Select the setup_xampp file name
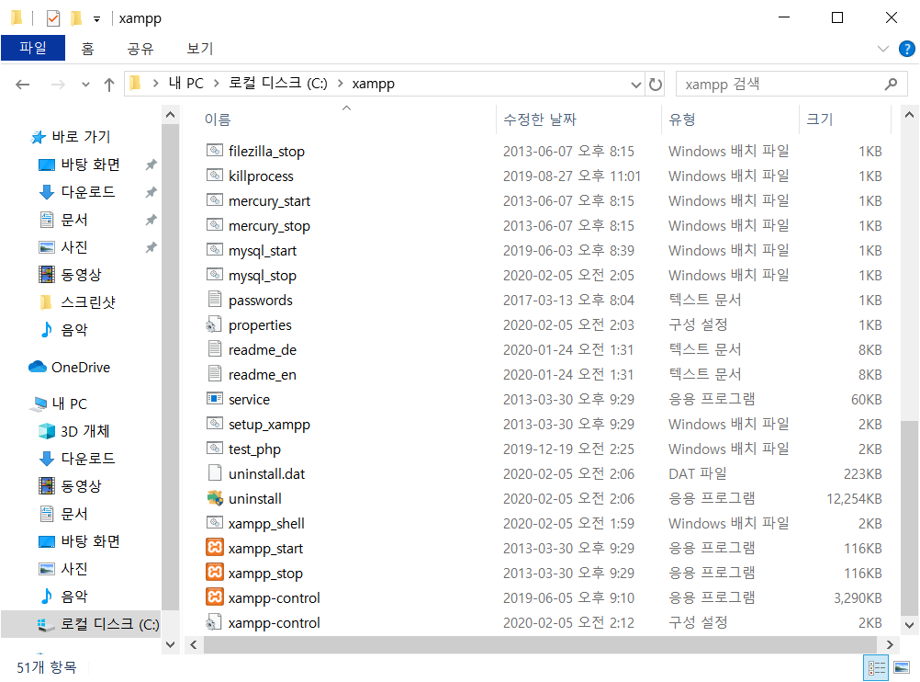 click(x=269, y=424)
